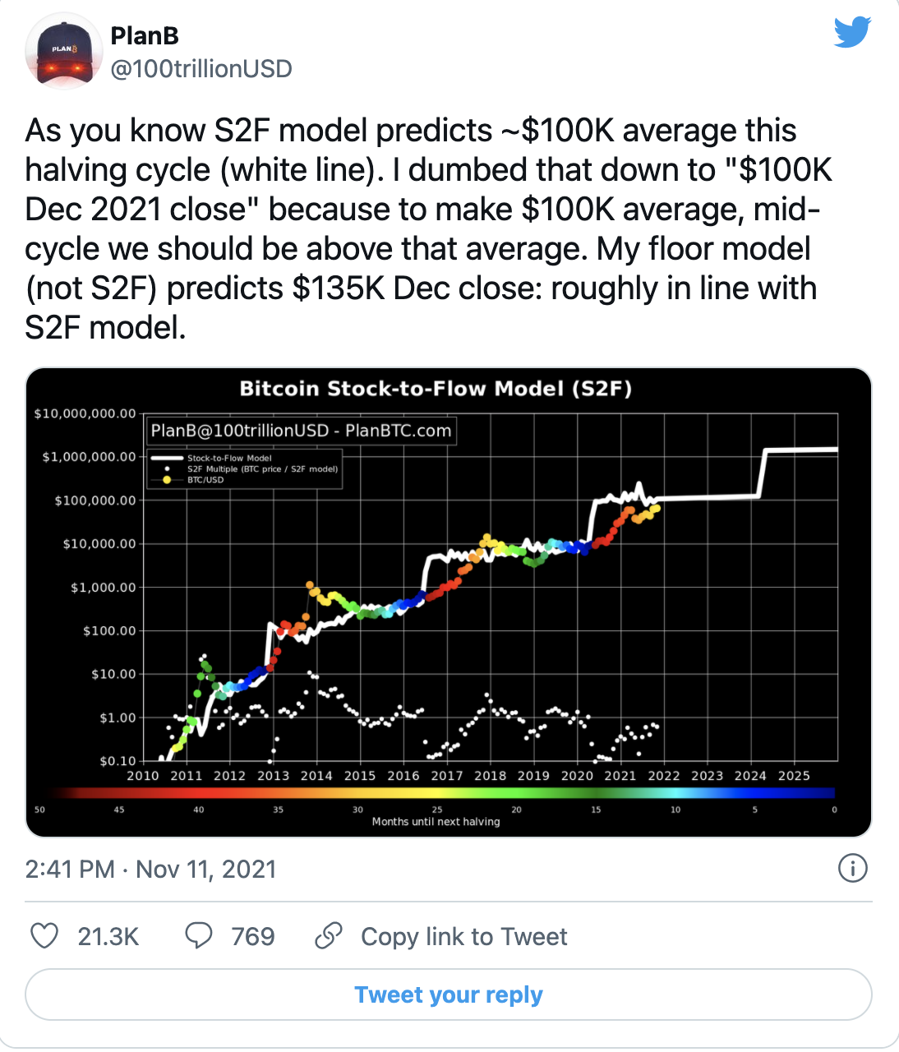Follow the Copy link to Tweet text
Image resolution: width=899 pixels, height=1052 pixels.
coord(463,935)
